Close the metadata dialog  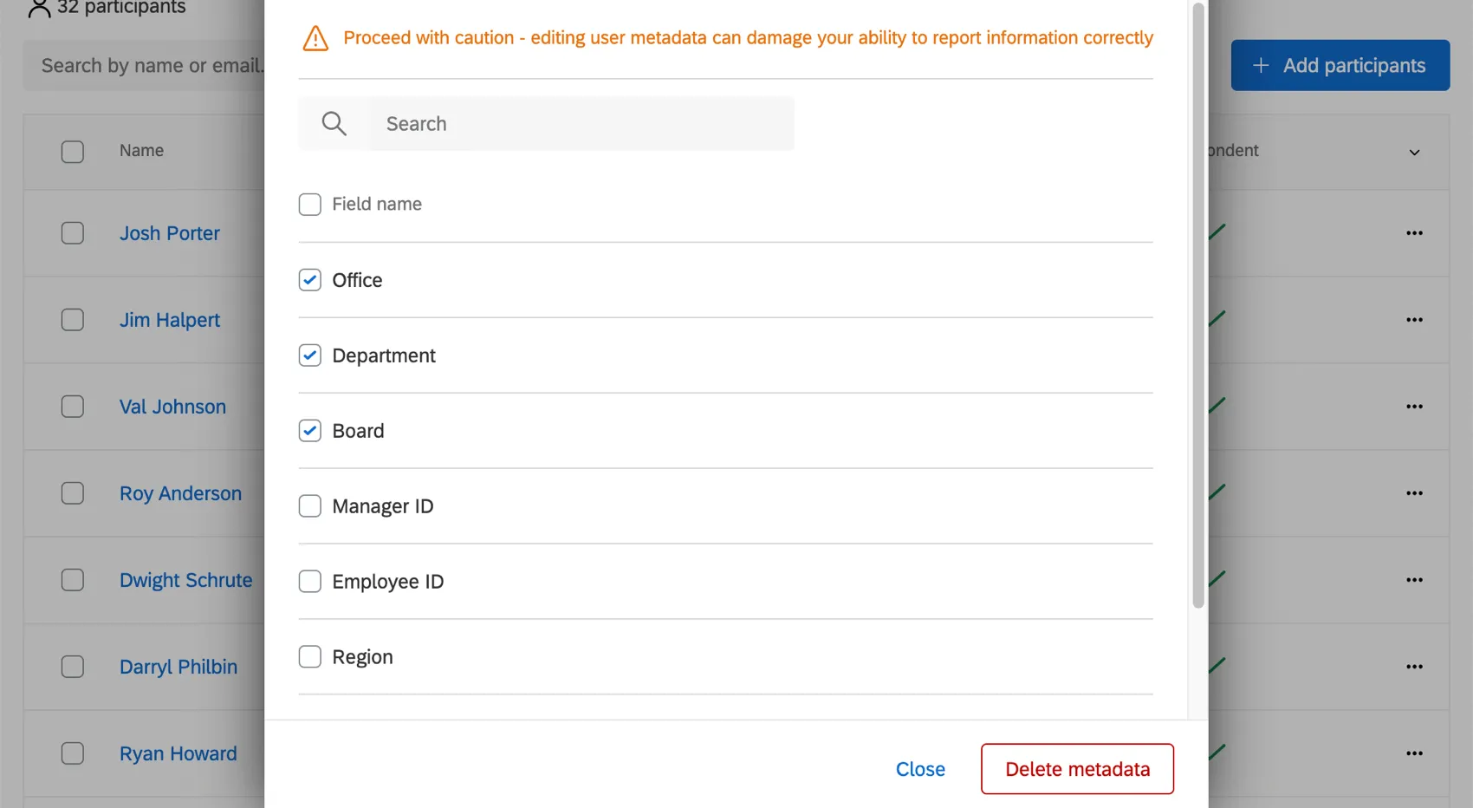click(x=920, y=769)
